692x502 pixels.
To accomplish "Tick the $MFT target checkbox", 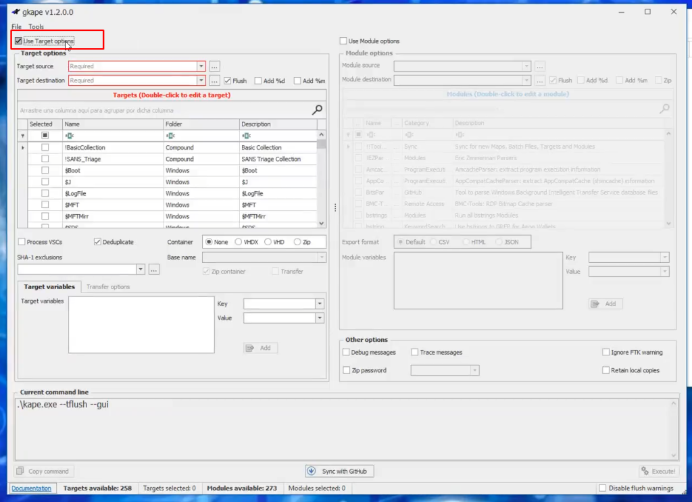I will tap(45, 205).
